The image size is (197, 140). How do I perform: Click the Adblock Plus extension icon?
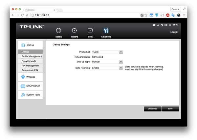coord(167,15)
